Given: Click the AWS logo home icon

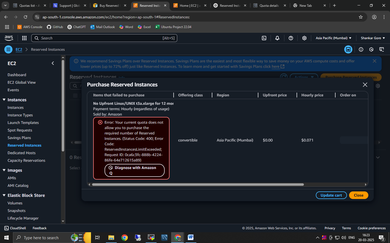Looking at the screenshot, I should pos(9,38).
